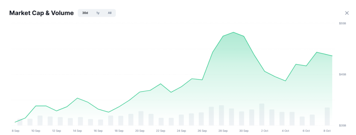Click the tallest volume bar near 2 Oct
356x135 pixels.
point(262,115)
